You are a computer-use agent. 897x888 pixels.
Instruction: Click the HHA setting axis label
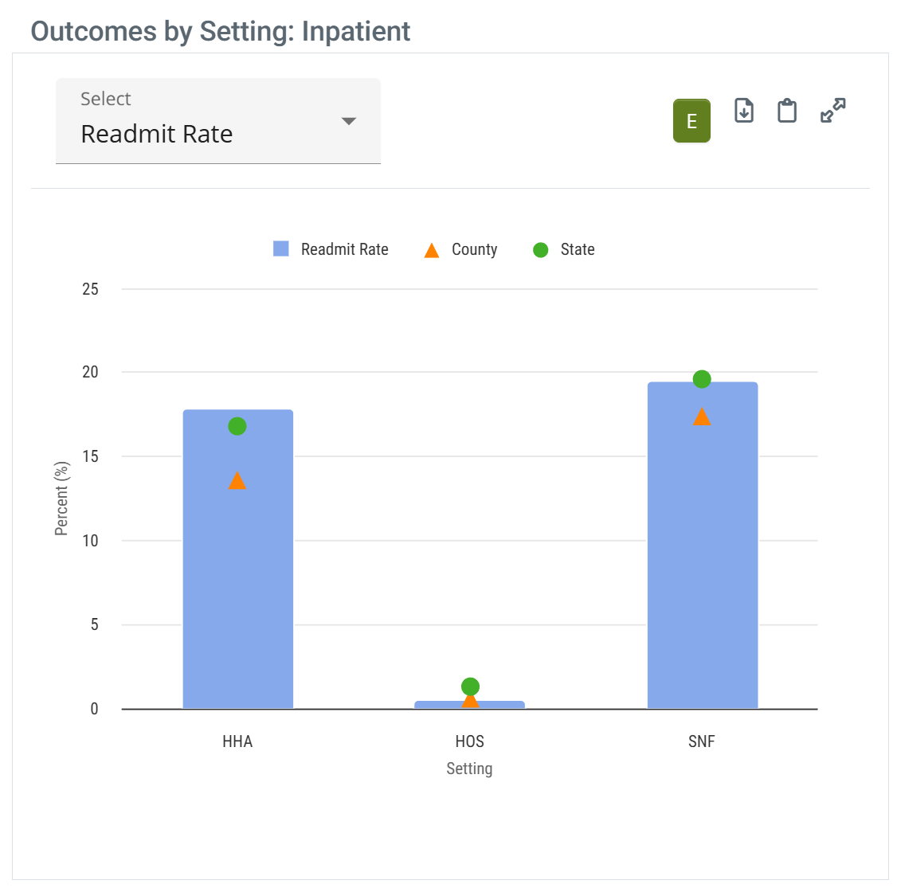237,741
